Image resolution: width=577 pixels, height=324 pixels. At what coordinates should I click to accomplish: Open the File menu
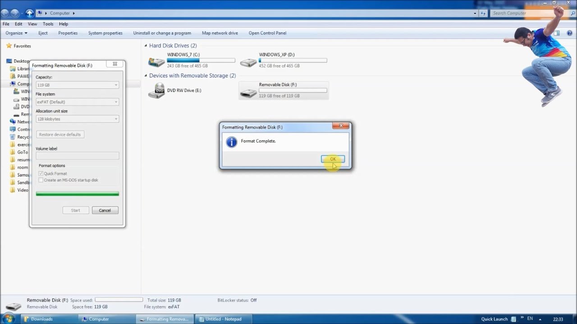(x=6, y=24)
